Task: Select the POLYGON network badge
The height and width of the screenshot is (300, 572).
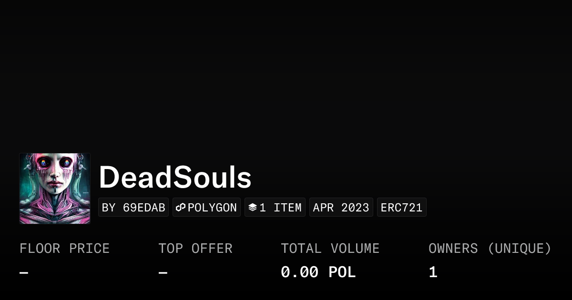Action: coord(206,207)
